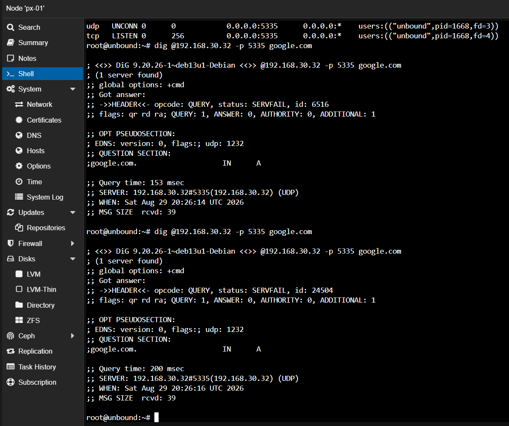This screenshot has height=426, width=509.
Task: Open the Time settings entry
Action: [43, 182]
